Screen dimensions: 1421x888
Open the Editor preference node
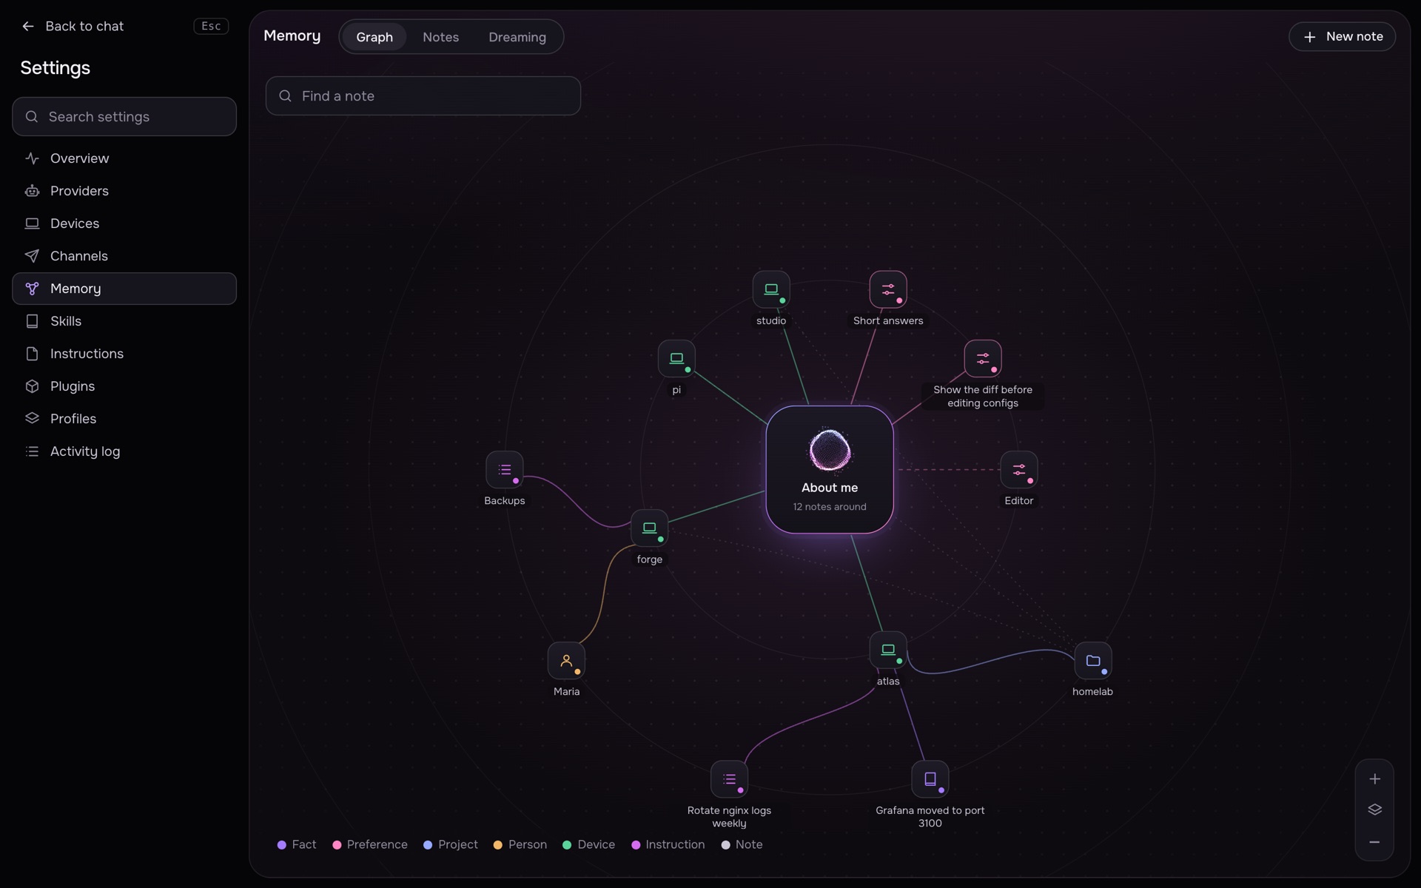(x=1019, y=470)
